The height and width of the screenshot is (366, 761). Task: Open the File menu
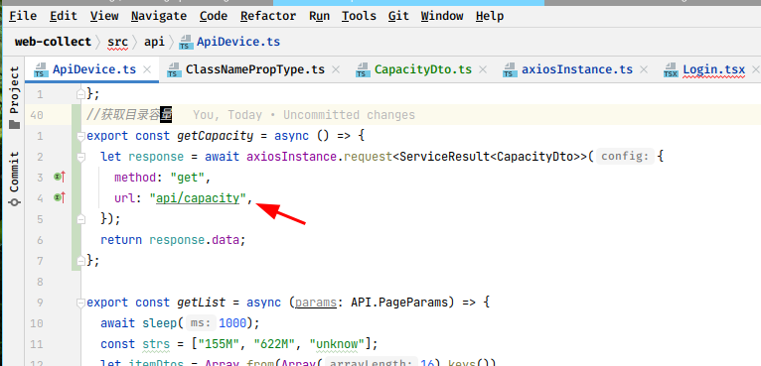click(23, 16)
